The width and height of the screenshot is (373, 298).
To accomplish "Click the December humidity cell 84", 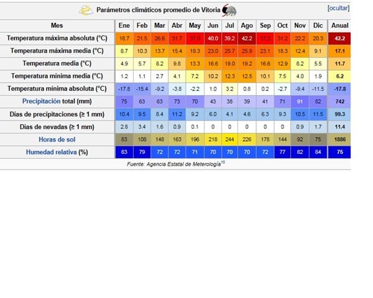I will [318, 152].
